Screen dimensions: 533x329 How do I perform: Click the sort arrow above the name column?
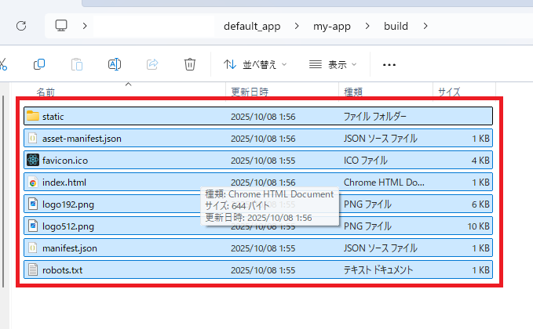[x=128, y=84]
